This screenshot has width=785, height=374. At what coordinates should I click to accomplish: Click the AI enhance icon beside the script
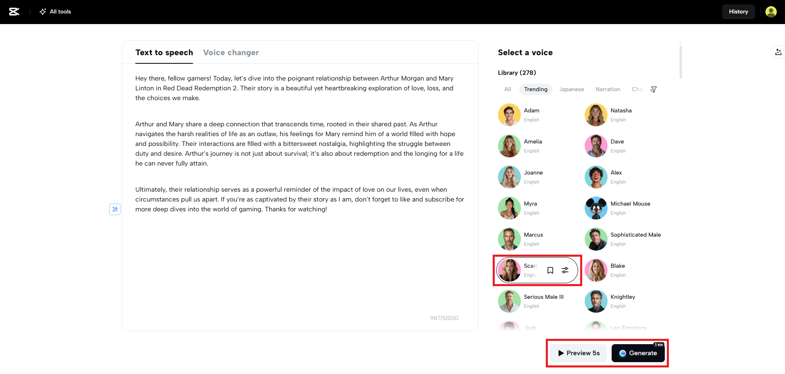115,209
